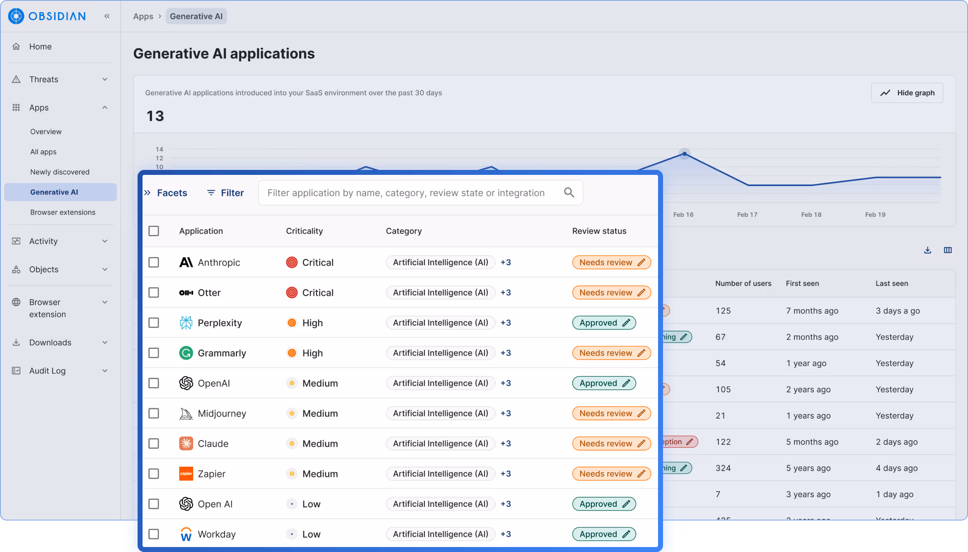Click the Apps grid icon
968x552 pixels.
pyautogui.click(x=16, y=107)
